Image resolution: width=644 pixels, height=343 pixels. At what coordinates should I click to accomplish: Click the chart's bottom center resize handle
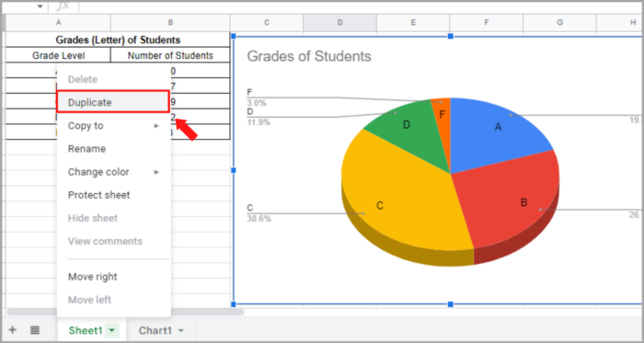point(451,304)
